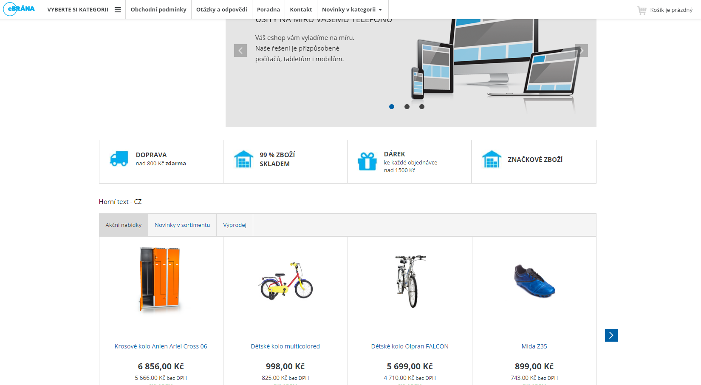
Task: Expand Novinky v kategorii dropdown
Action: [352, 9]
